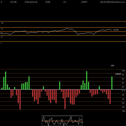The width and height of the screenshot is (126, 126).
Task: Click the MR axis label 20
Action: (x=123, y=87)
